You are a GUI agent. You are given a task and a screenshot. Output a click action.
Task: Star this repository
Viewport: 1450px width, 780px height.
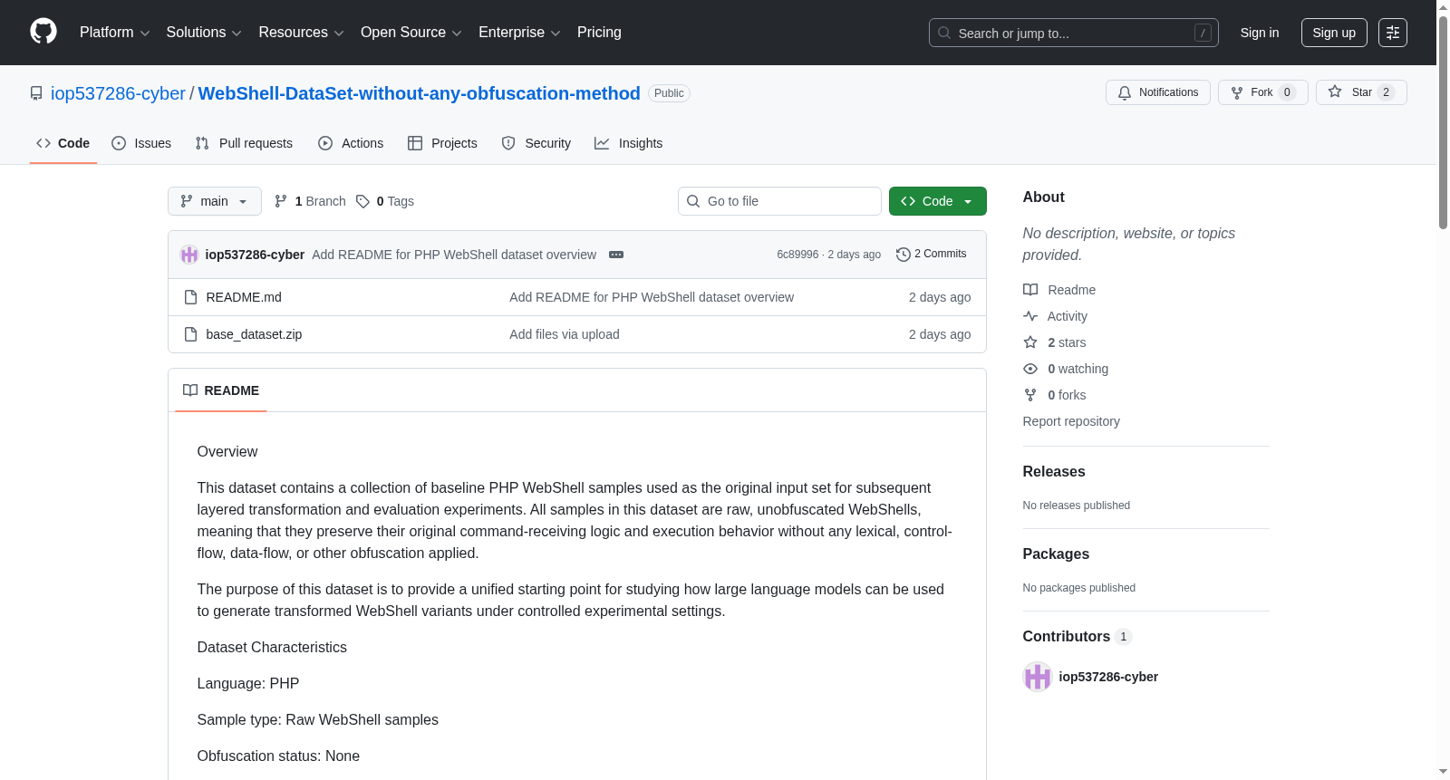[x=1361, y=92]
